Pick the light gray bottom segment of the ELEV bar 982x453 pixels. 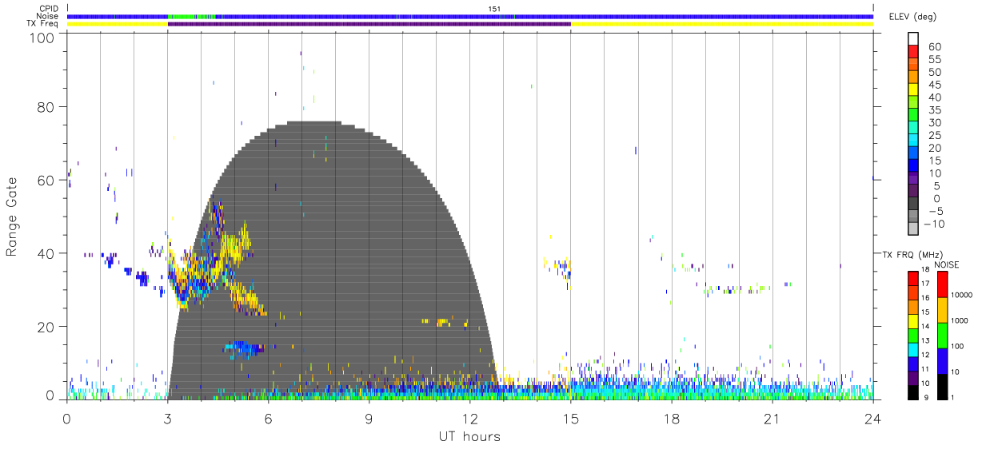pos(913,229)
